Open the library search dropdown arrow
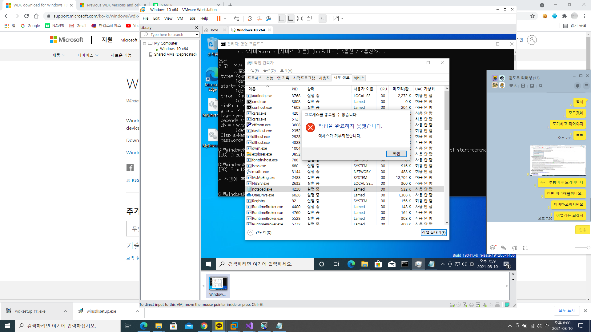 click(197, 34)
